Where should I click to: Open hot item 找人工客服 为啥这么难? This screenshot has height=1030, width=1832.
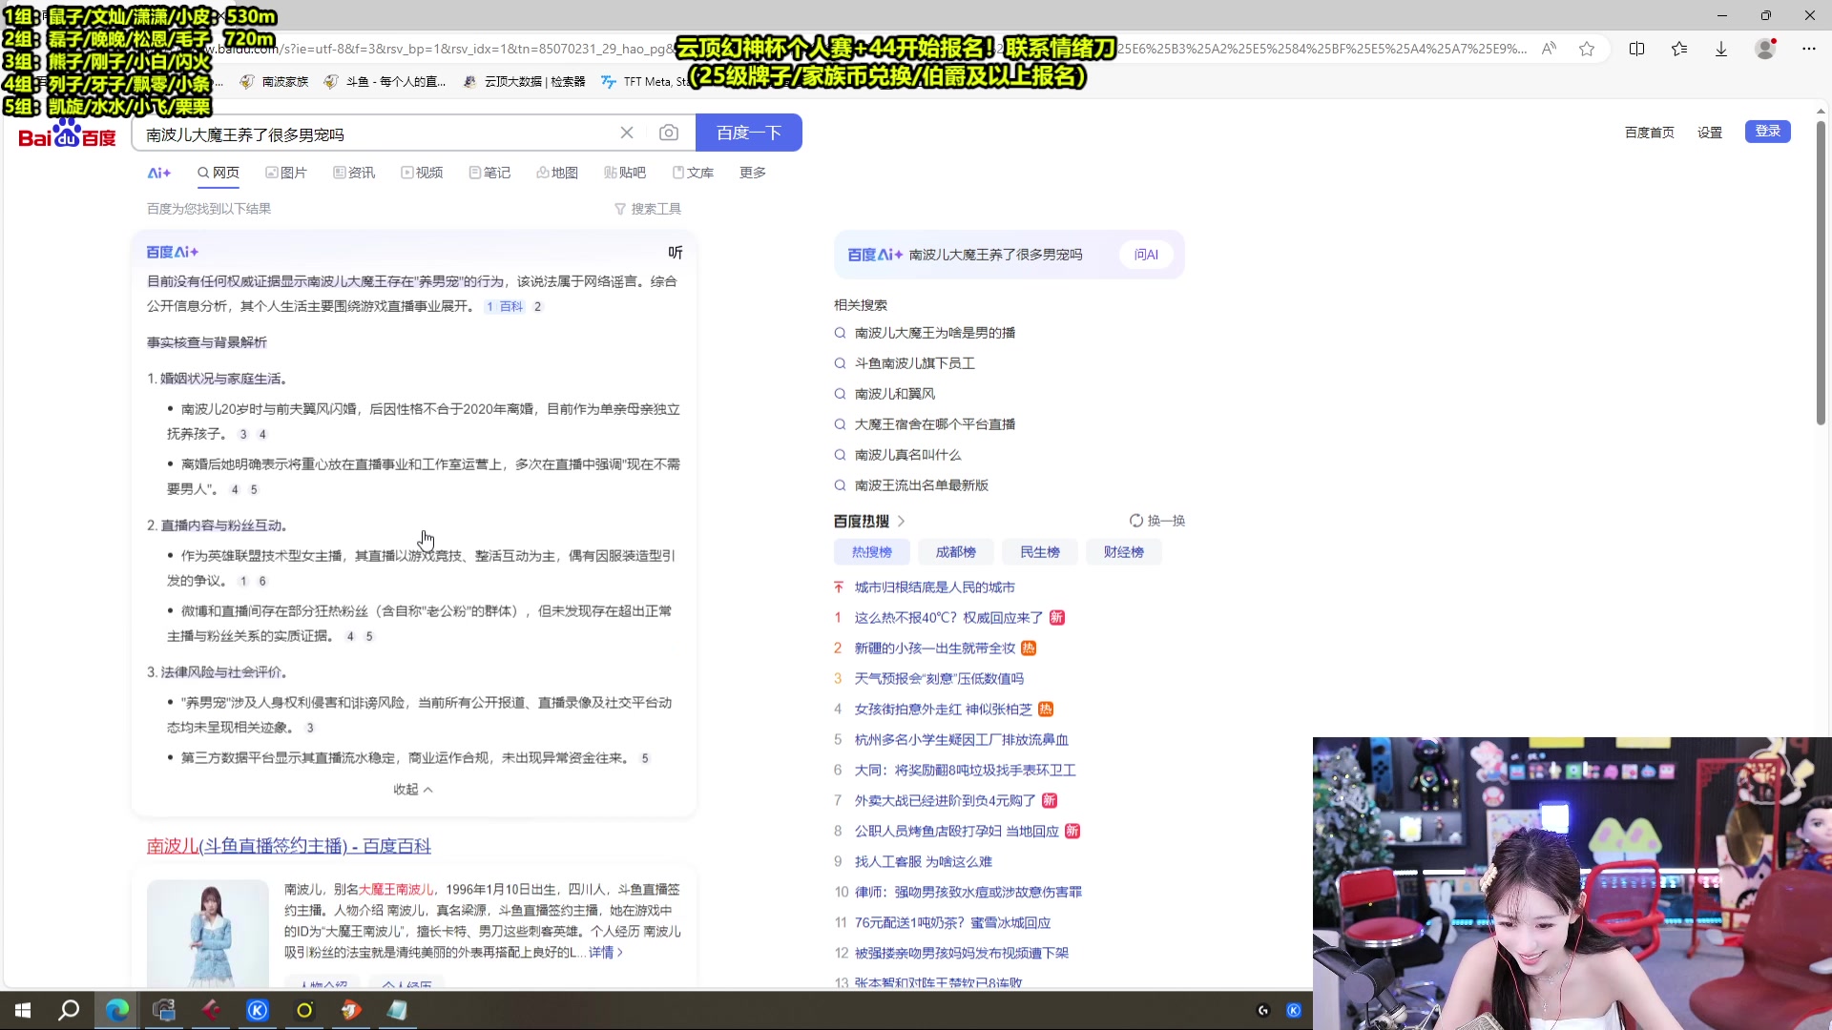click(x=924, y=862)
